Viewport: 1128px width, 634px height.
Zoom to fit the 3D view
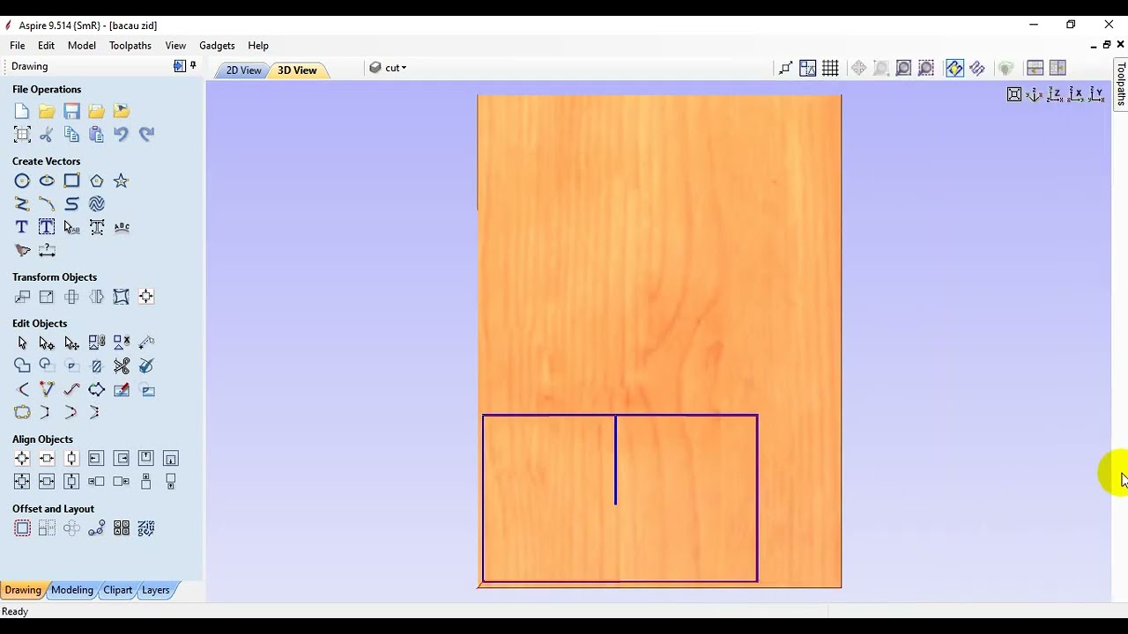(x=1014, y=94)
